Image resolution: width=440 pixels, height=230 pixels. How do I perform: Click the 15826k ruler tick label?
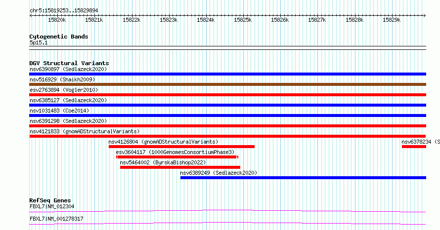tap(280, 20)
